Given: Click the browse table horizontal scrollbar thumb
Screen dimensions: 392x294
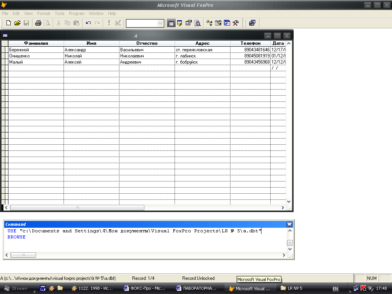Looking at the screenshot, I should click(77, 208).
